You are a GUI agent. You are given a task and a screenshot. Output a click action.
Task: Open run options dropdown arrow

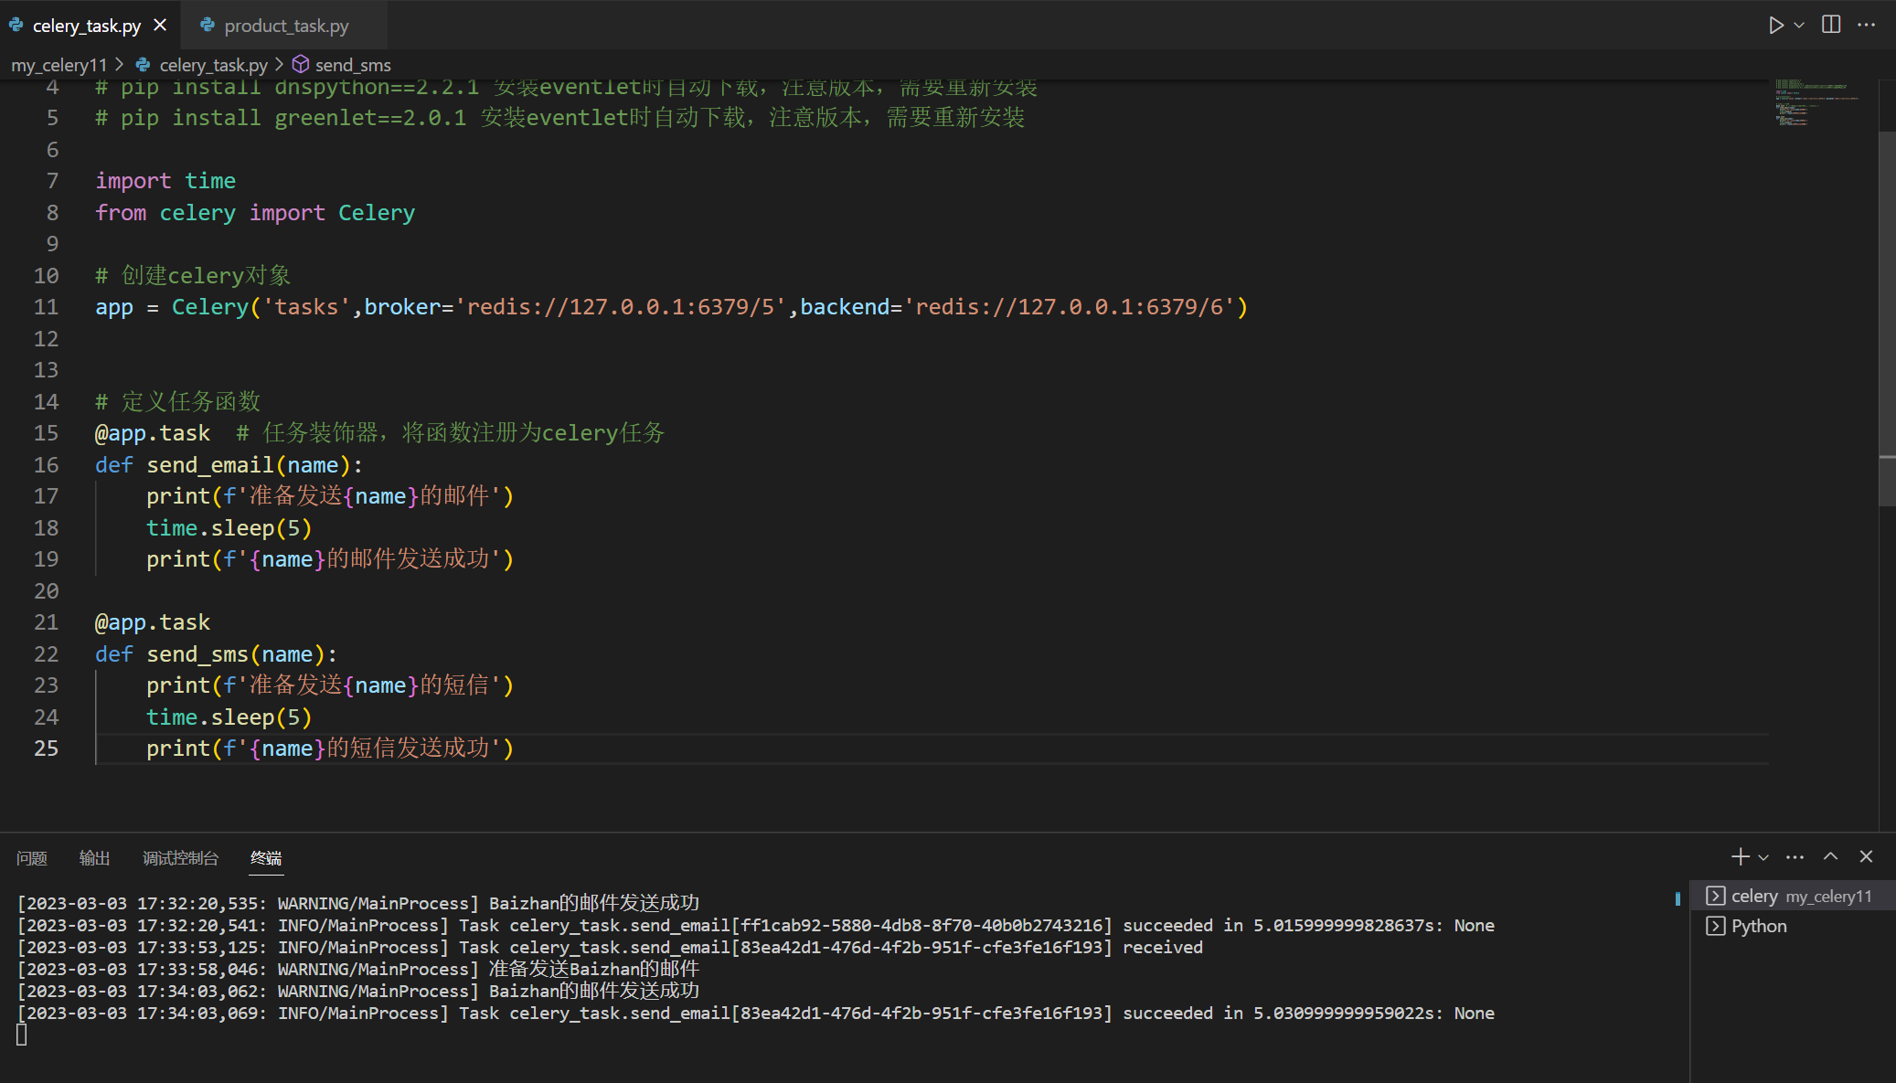[x=1799, y=25]
